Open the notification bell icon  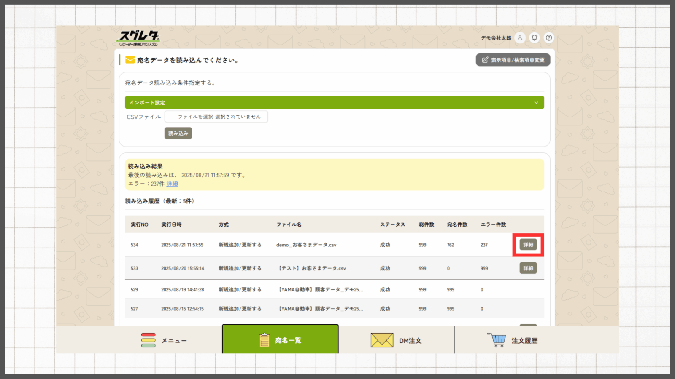tap(534, 38)
